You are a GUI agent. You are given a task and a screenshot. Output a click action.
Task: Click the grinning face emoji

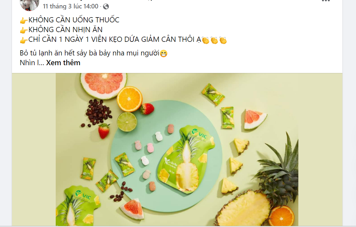(164, 54)
